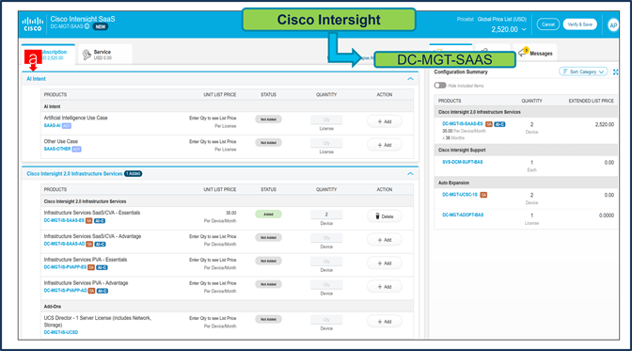632x351 pixels.
Task: Open DC-MGT-IS-SAAS-AD link
Action: click(64, 244)
